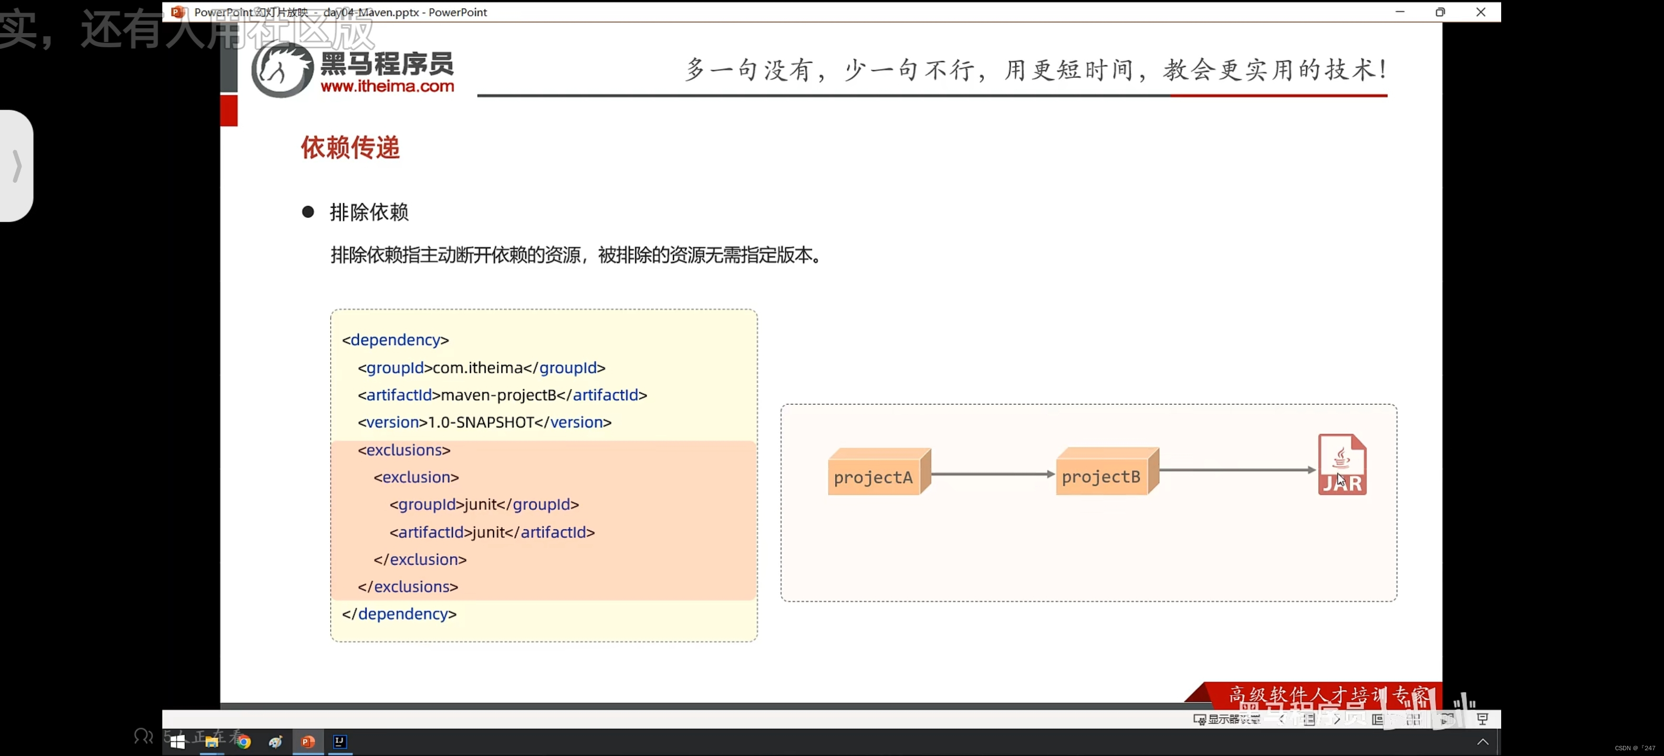Launch Chrome from the taskbar
The width and height of the screenshot is (1664, 756).
244,742
